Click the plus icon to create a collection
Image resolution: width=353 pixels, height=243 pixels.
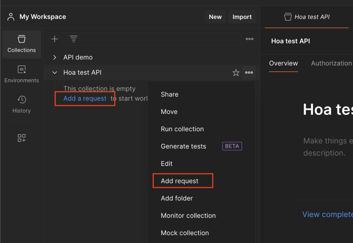pos(55,39)
